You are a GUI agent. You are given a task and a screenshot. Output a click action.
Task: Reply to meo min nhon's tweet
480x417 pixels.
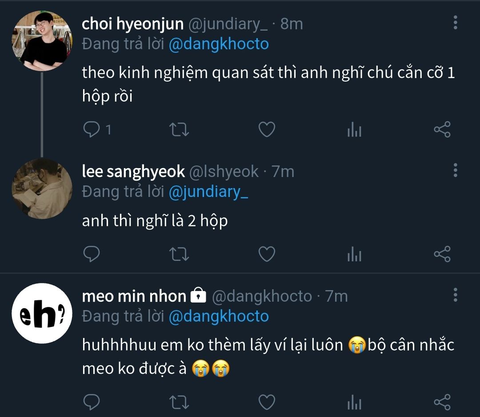(x=92, y=402)
